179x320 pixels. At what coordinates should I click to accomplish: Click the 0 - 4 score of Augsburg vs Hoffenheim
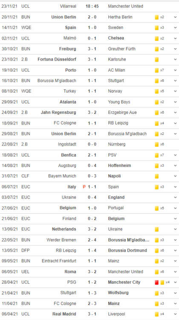point(92,166)
